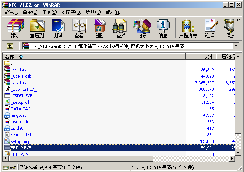Click the size value 186,349
The height and width of the screenshot is (172, 244).
click(x=207, y=70)
